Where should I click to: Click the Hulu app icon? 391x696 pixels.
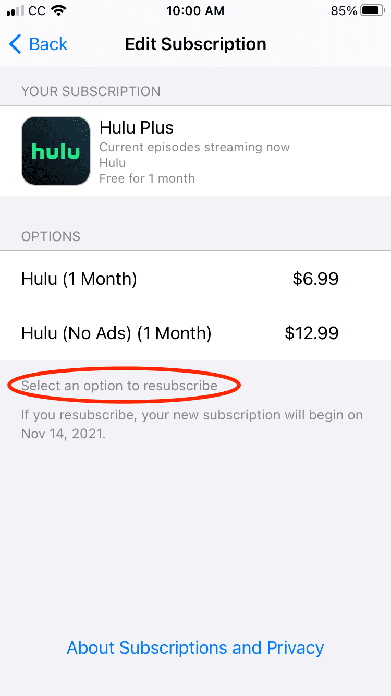tap(56, 151)
